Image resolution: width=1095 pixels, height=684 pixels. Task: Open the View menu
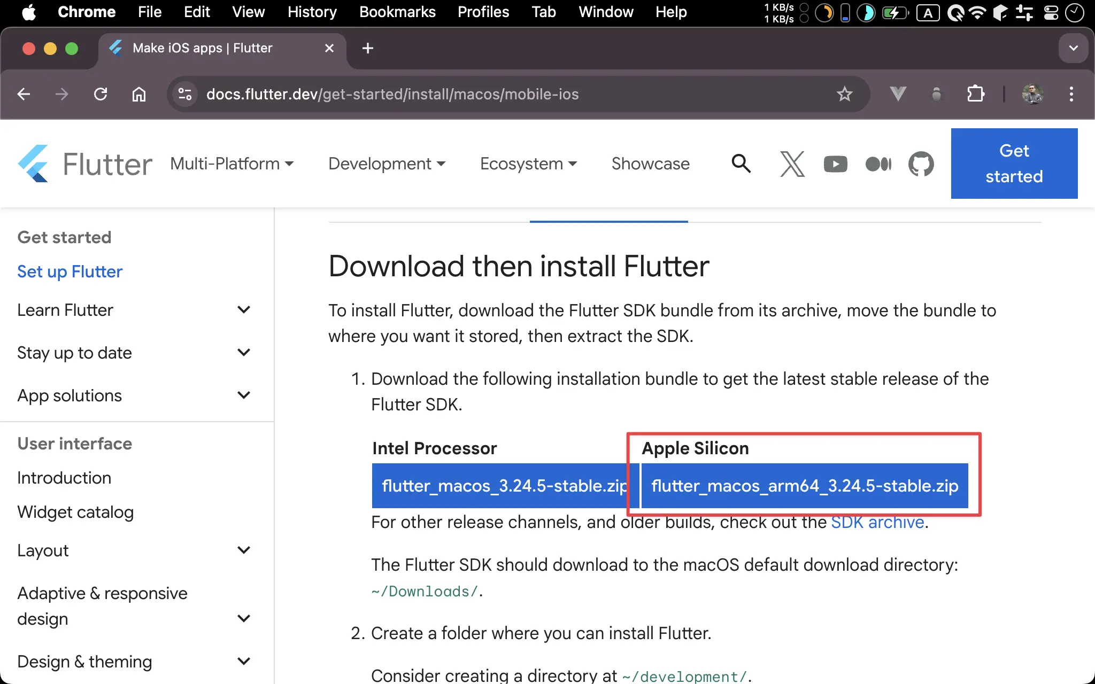point(248,12)
